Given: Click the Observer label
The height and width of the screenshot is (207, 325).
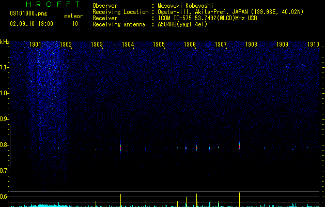Looking at the screenshot, I should point(105,6).
